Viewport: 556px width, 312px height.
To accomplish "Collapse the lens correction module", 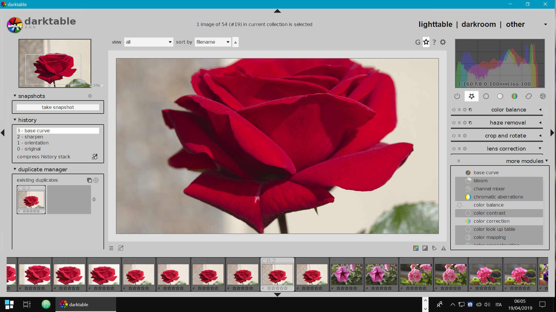I will click(x=540, y=148).
